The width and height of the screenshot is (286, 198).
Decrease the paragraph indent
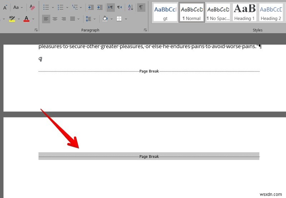91,7
